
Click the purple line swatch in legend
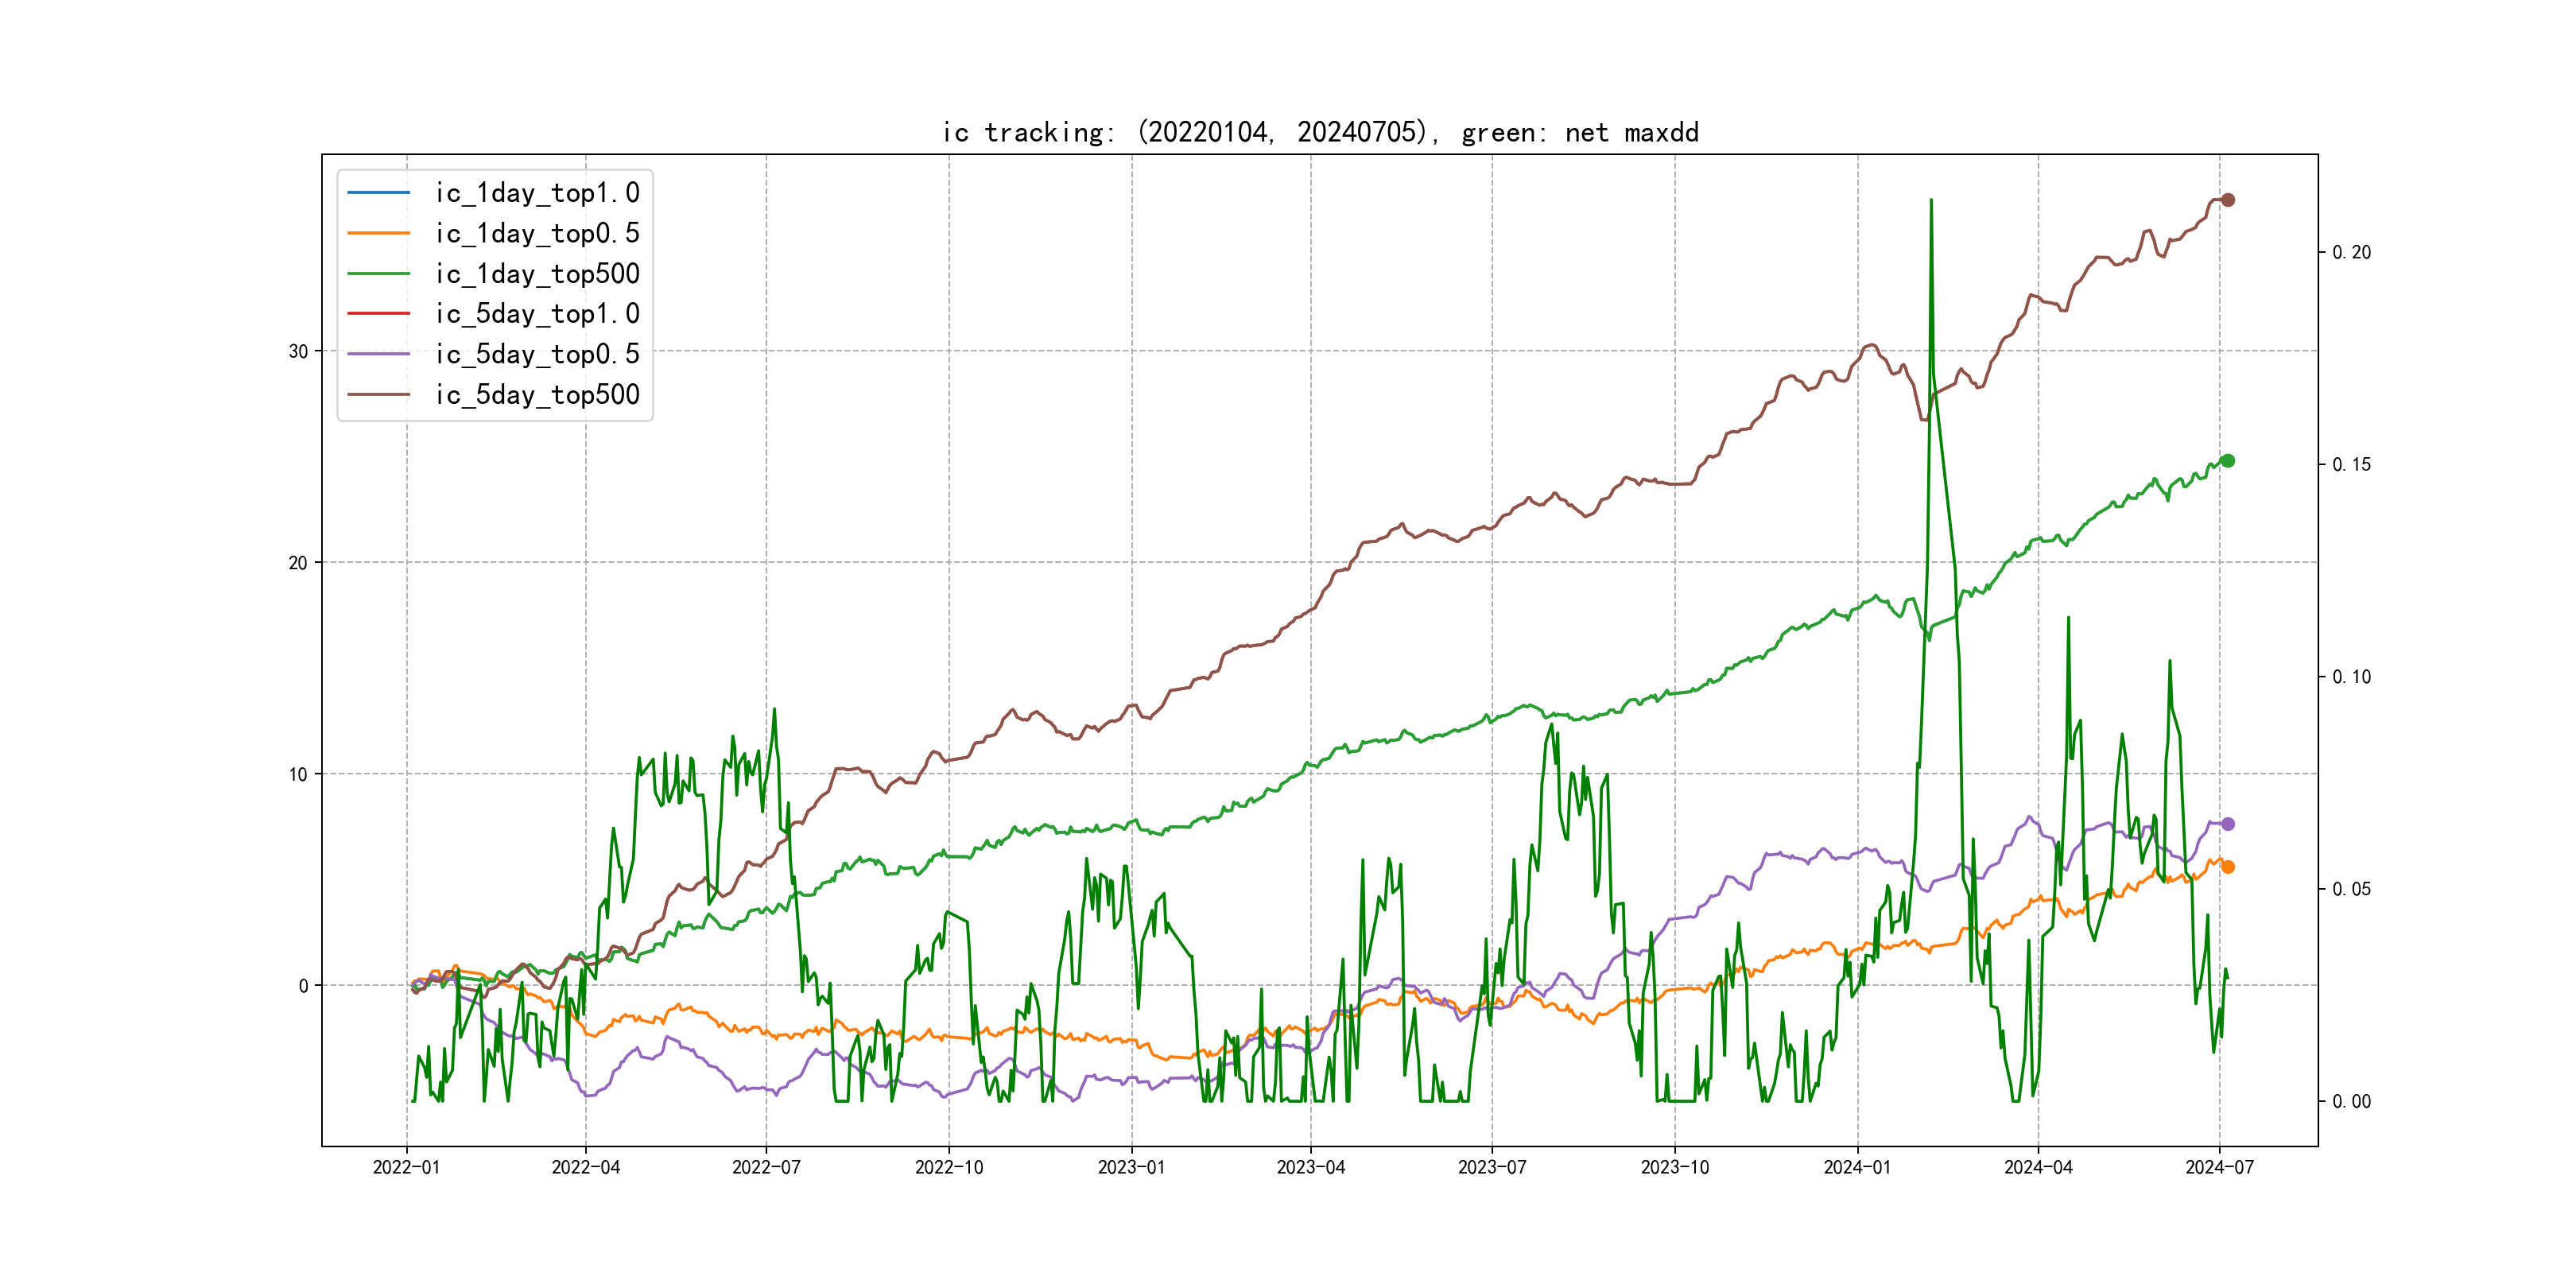click(379, 354)
